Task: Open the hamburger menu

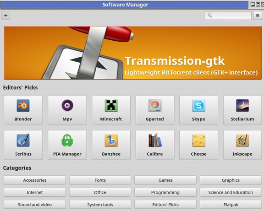Action: pyautogui.click(x=258, y=16)
